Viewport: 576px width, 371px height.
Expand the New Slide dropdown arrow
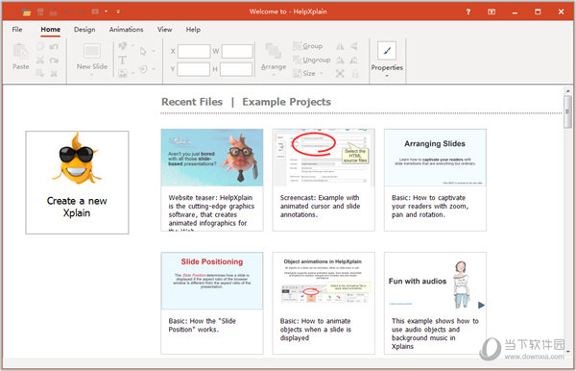(x=92, y=75)
